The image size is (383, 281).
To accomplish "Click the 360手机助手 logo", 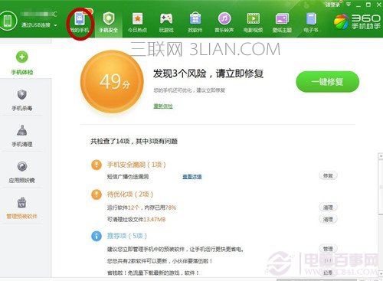I will coord(358,21).
